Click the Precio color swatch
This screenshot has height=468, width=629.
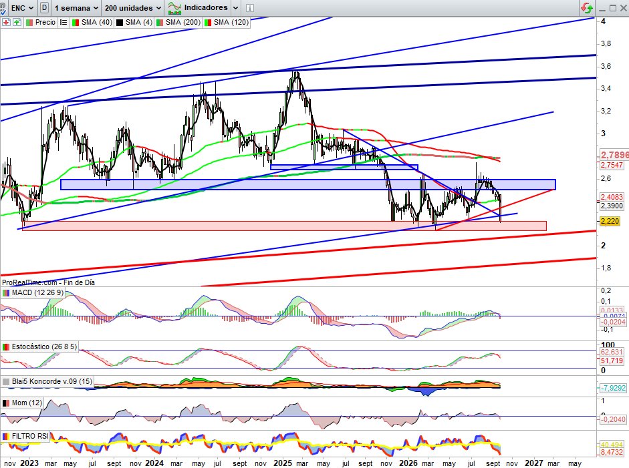click(x=29, y=23)
